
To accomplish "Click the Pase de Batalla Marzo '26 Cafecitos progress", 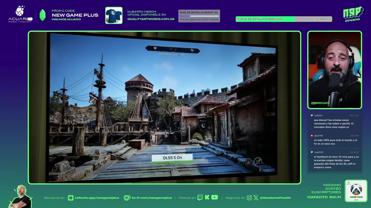I will (x=199, y=16).
